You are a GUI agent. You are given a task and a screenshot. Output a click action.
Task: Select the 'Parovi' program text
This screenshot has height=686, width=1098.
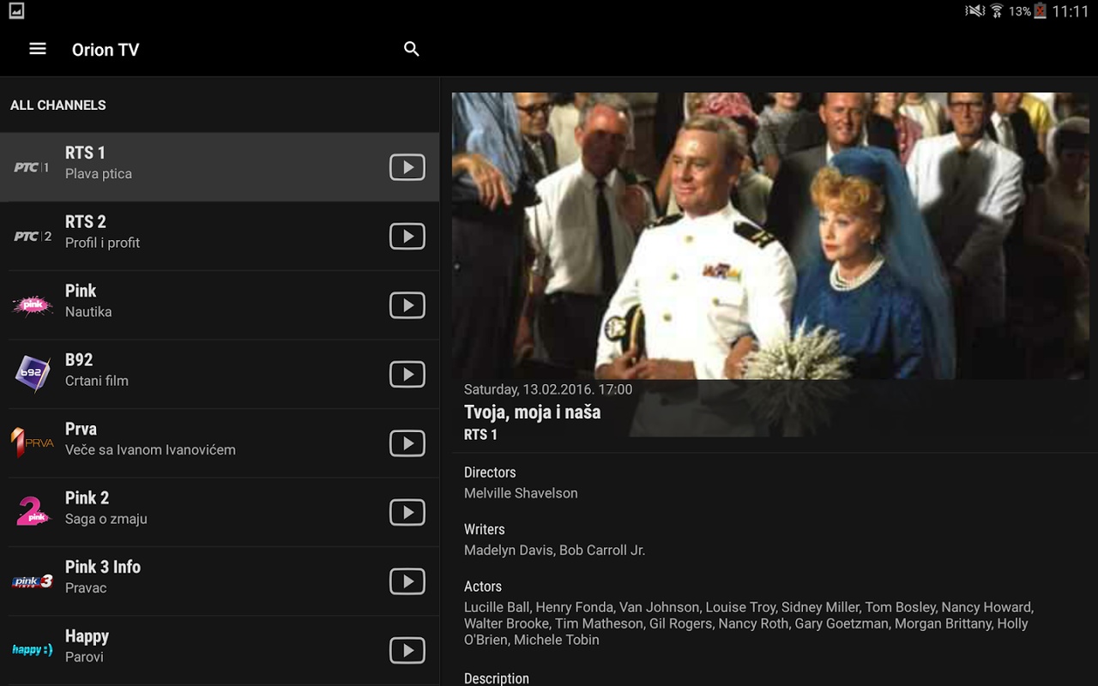tap(84, 657)
